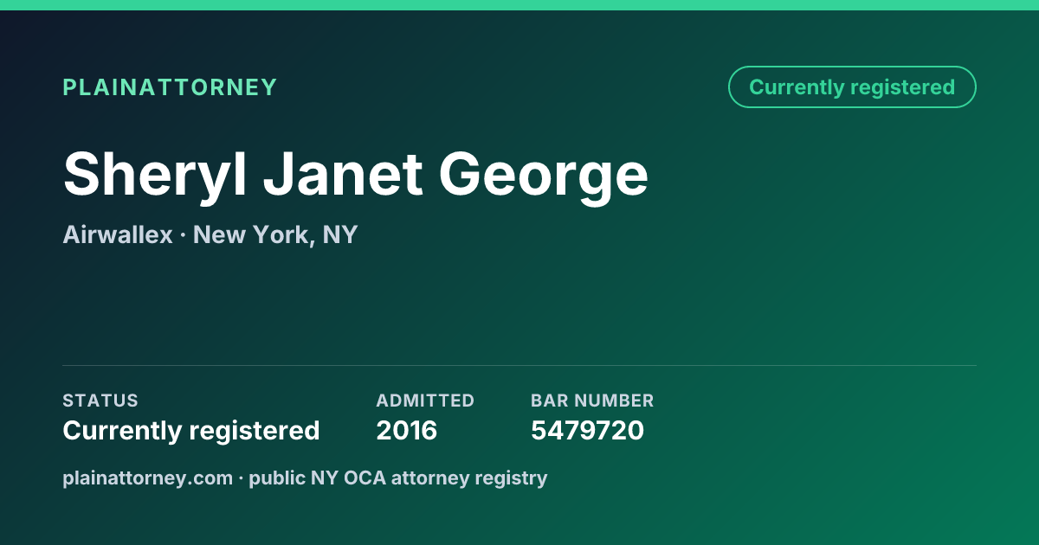Screen dimensions: 1039x545
Task: Open the Airwallex employer name
Action: 118,234
